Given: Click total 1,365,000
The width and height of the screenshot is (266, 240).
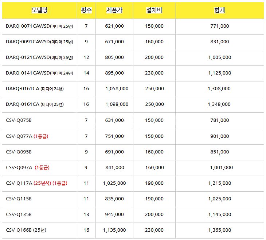Looking at the screenshot, I should (x=219, y=230).
